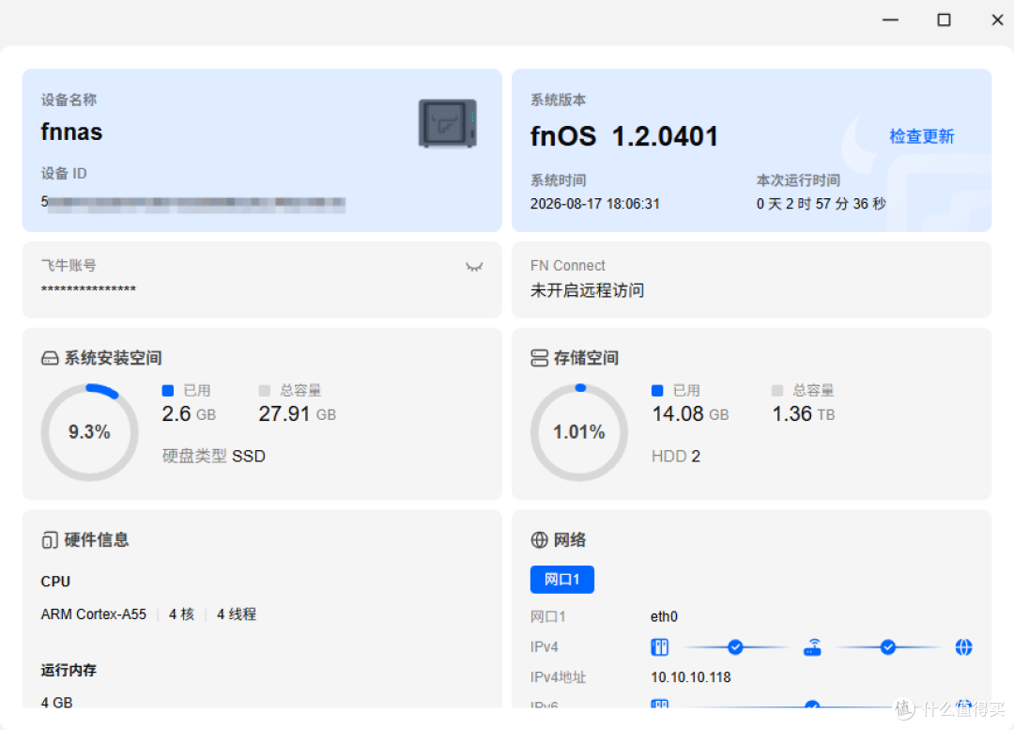
Task: Click the 4 线程 thread count
Action: click(x=237, y=614)
